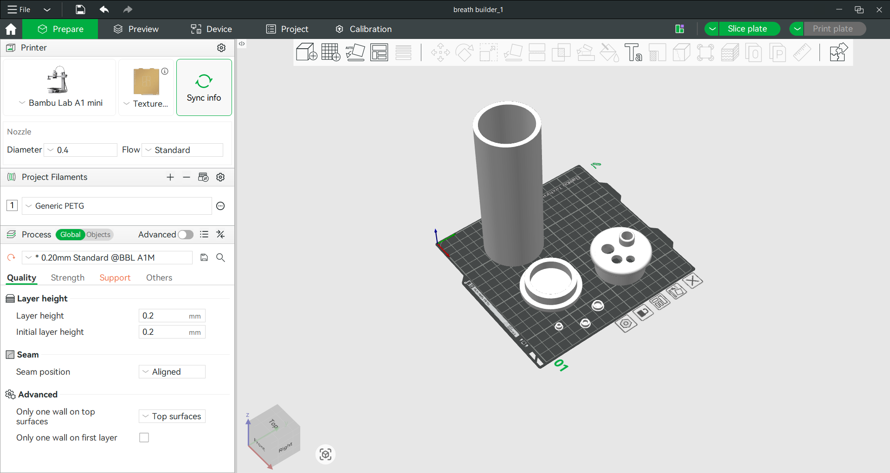Image resolution: width=890 pixels, height=473 pixels.
Task: Click filament 1 color swatch
Action: [12, 205]
